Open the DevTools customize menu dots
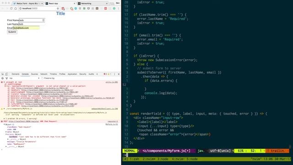The width and height of the screenshot is (293, 165). click(x=114, y=74)
